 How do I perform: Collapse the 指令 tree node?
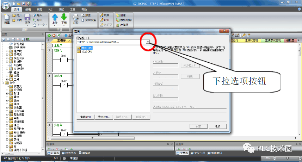click(3, 83)
